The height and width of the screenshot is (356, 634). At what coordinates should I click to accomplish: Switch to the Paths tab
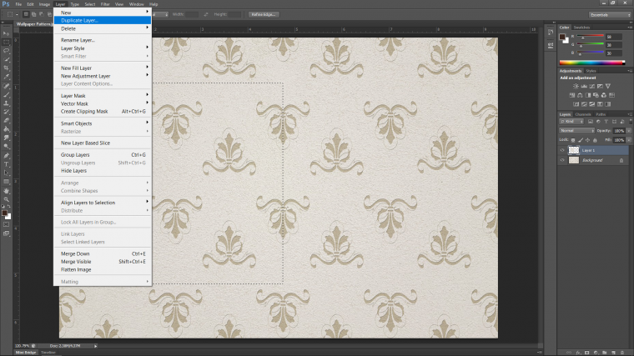coord(601,114)
